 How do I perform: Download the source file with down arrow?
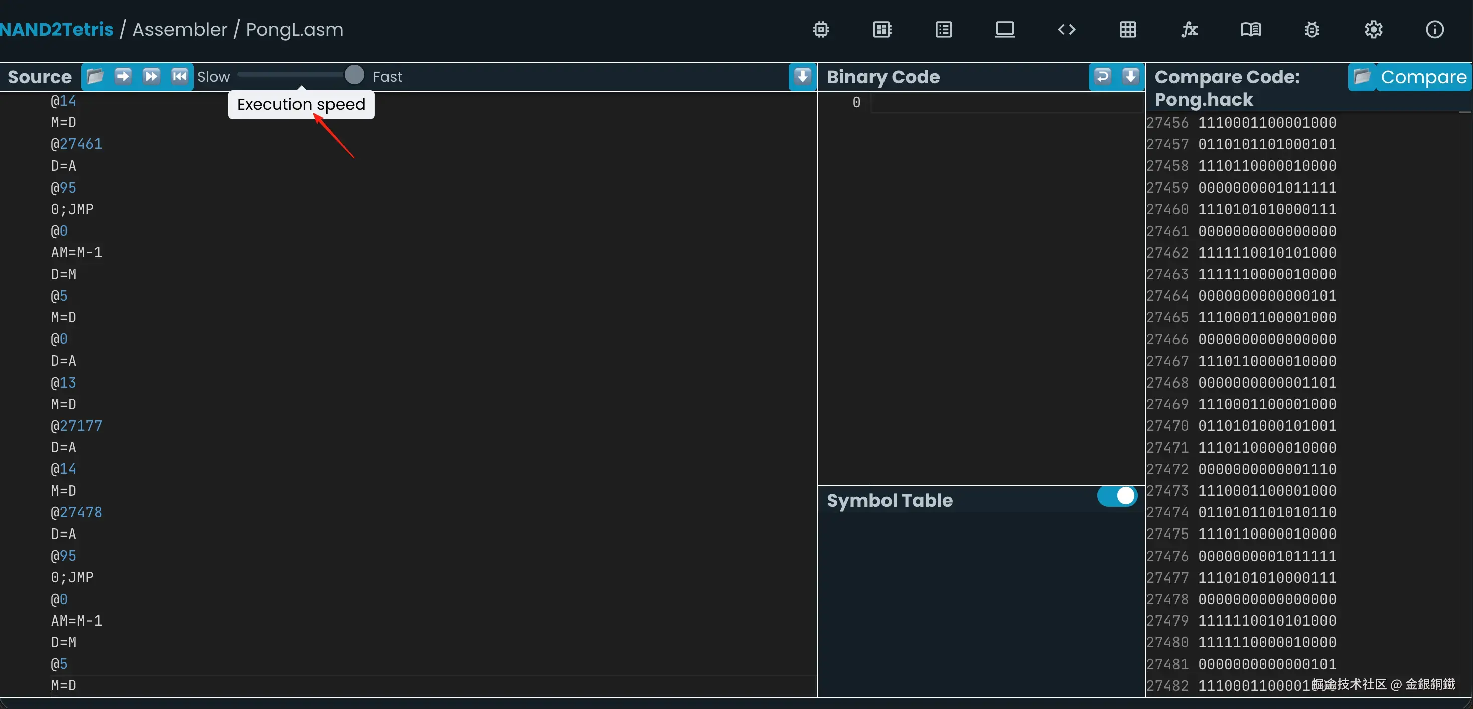[802, 76]
